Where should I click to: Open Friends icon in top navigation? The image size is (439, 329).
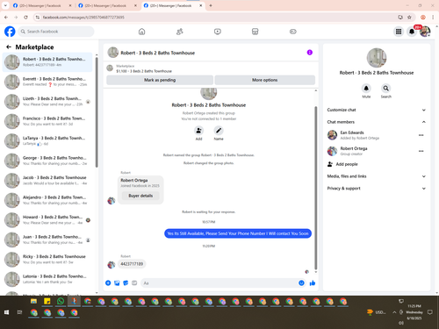(180, 32)
